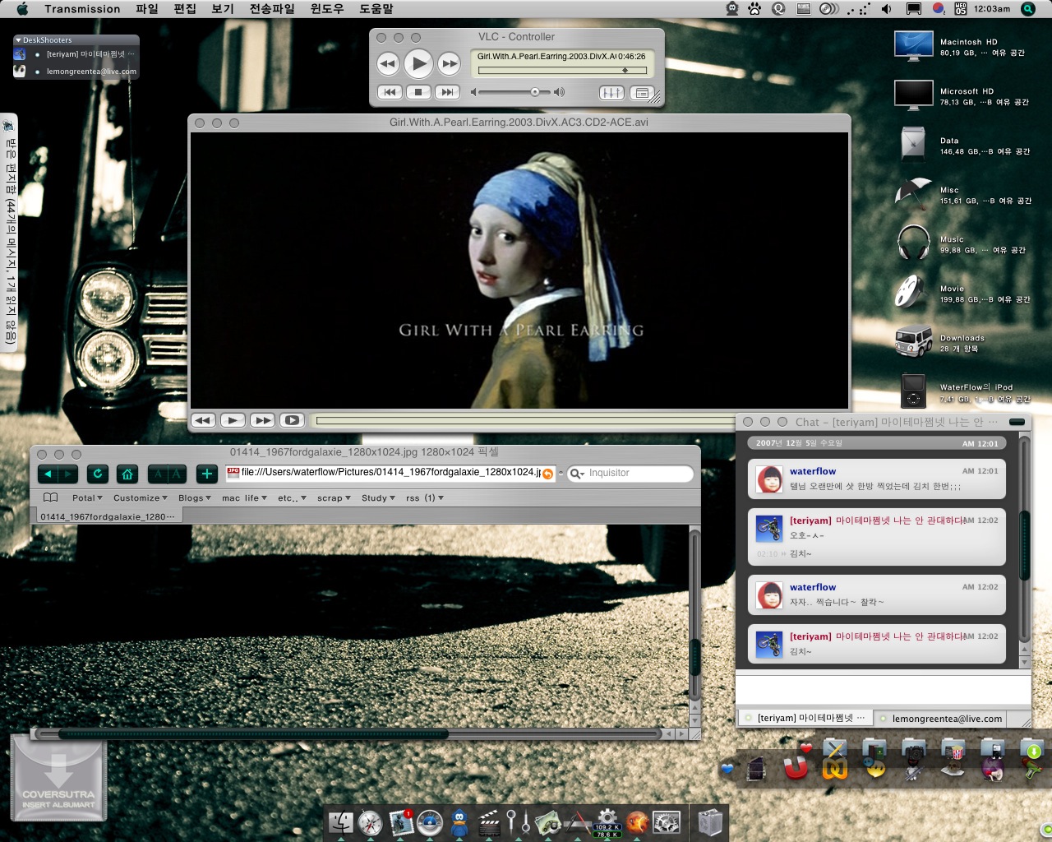The image size is (1052, 842).
Task: Click the play button in VLC Controller
Action: coord(418,63)
